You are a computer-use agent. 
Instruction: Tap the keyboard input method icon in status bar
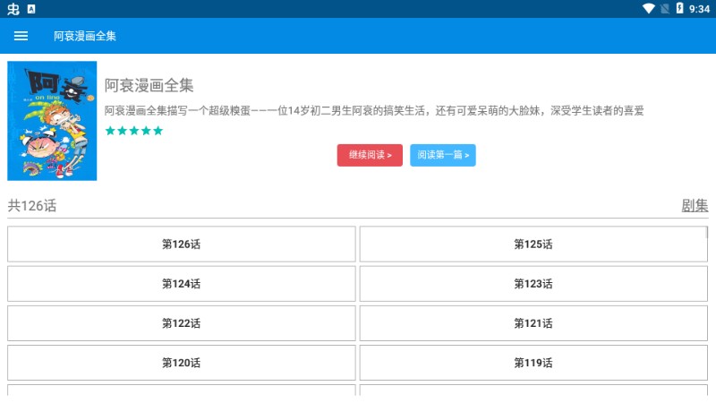click(x=31, y=9)
